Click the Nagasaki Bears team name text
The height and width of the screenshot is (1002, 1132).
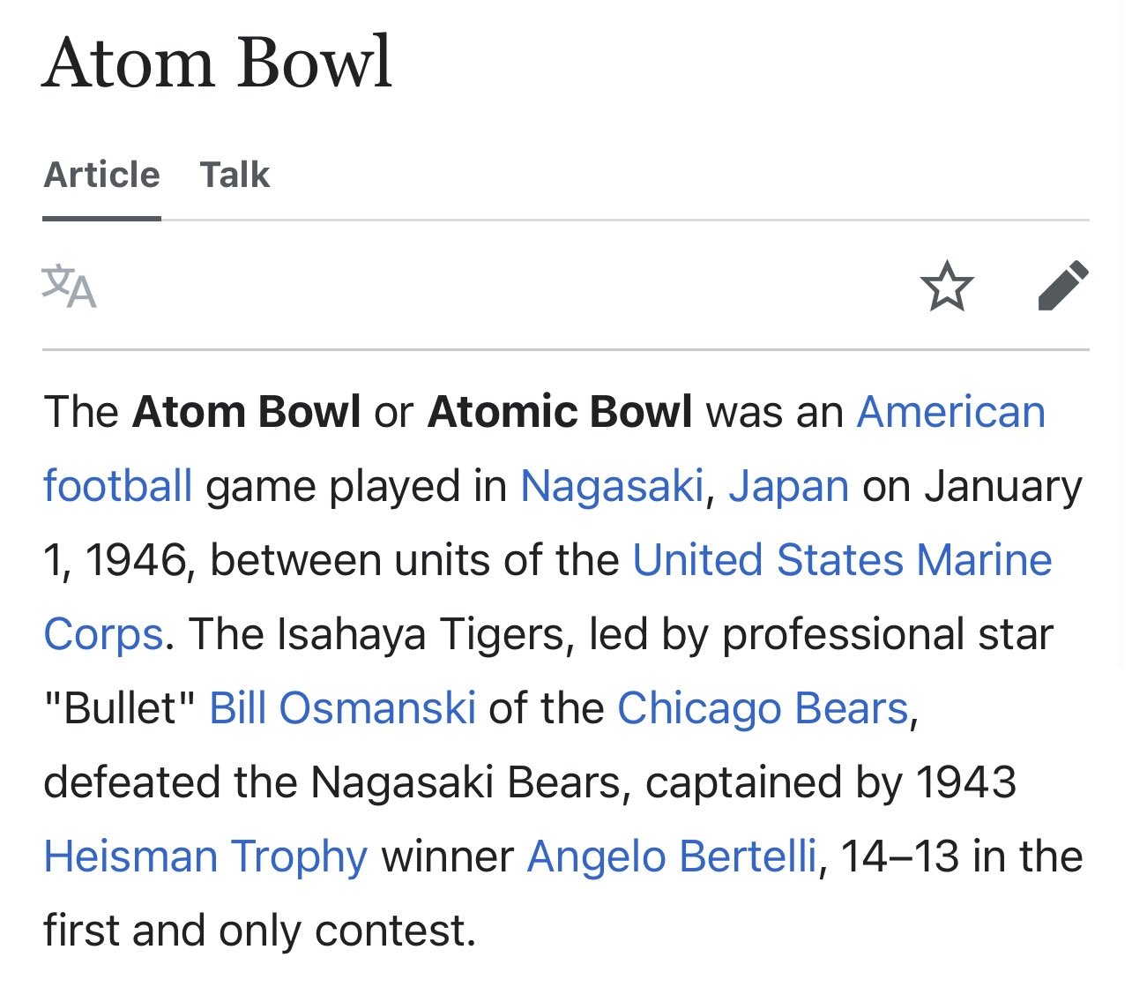(465, 782)
